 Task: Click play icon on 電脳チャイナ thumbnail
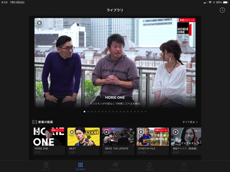pos(176,132)
